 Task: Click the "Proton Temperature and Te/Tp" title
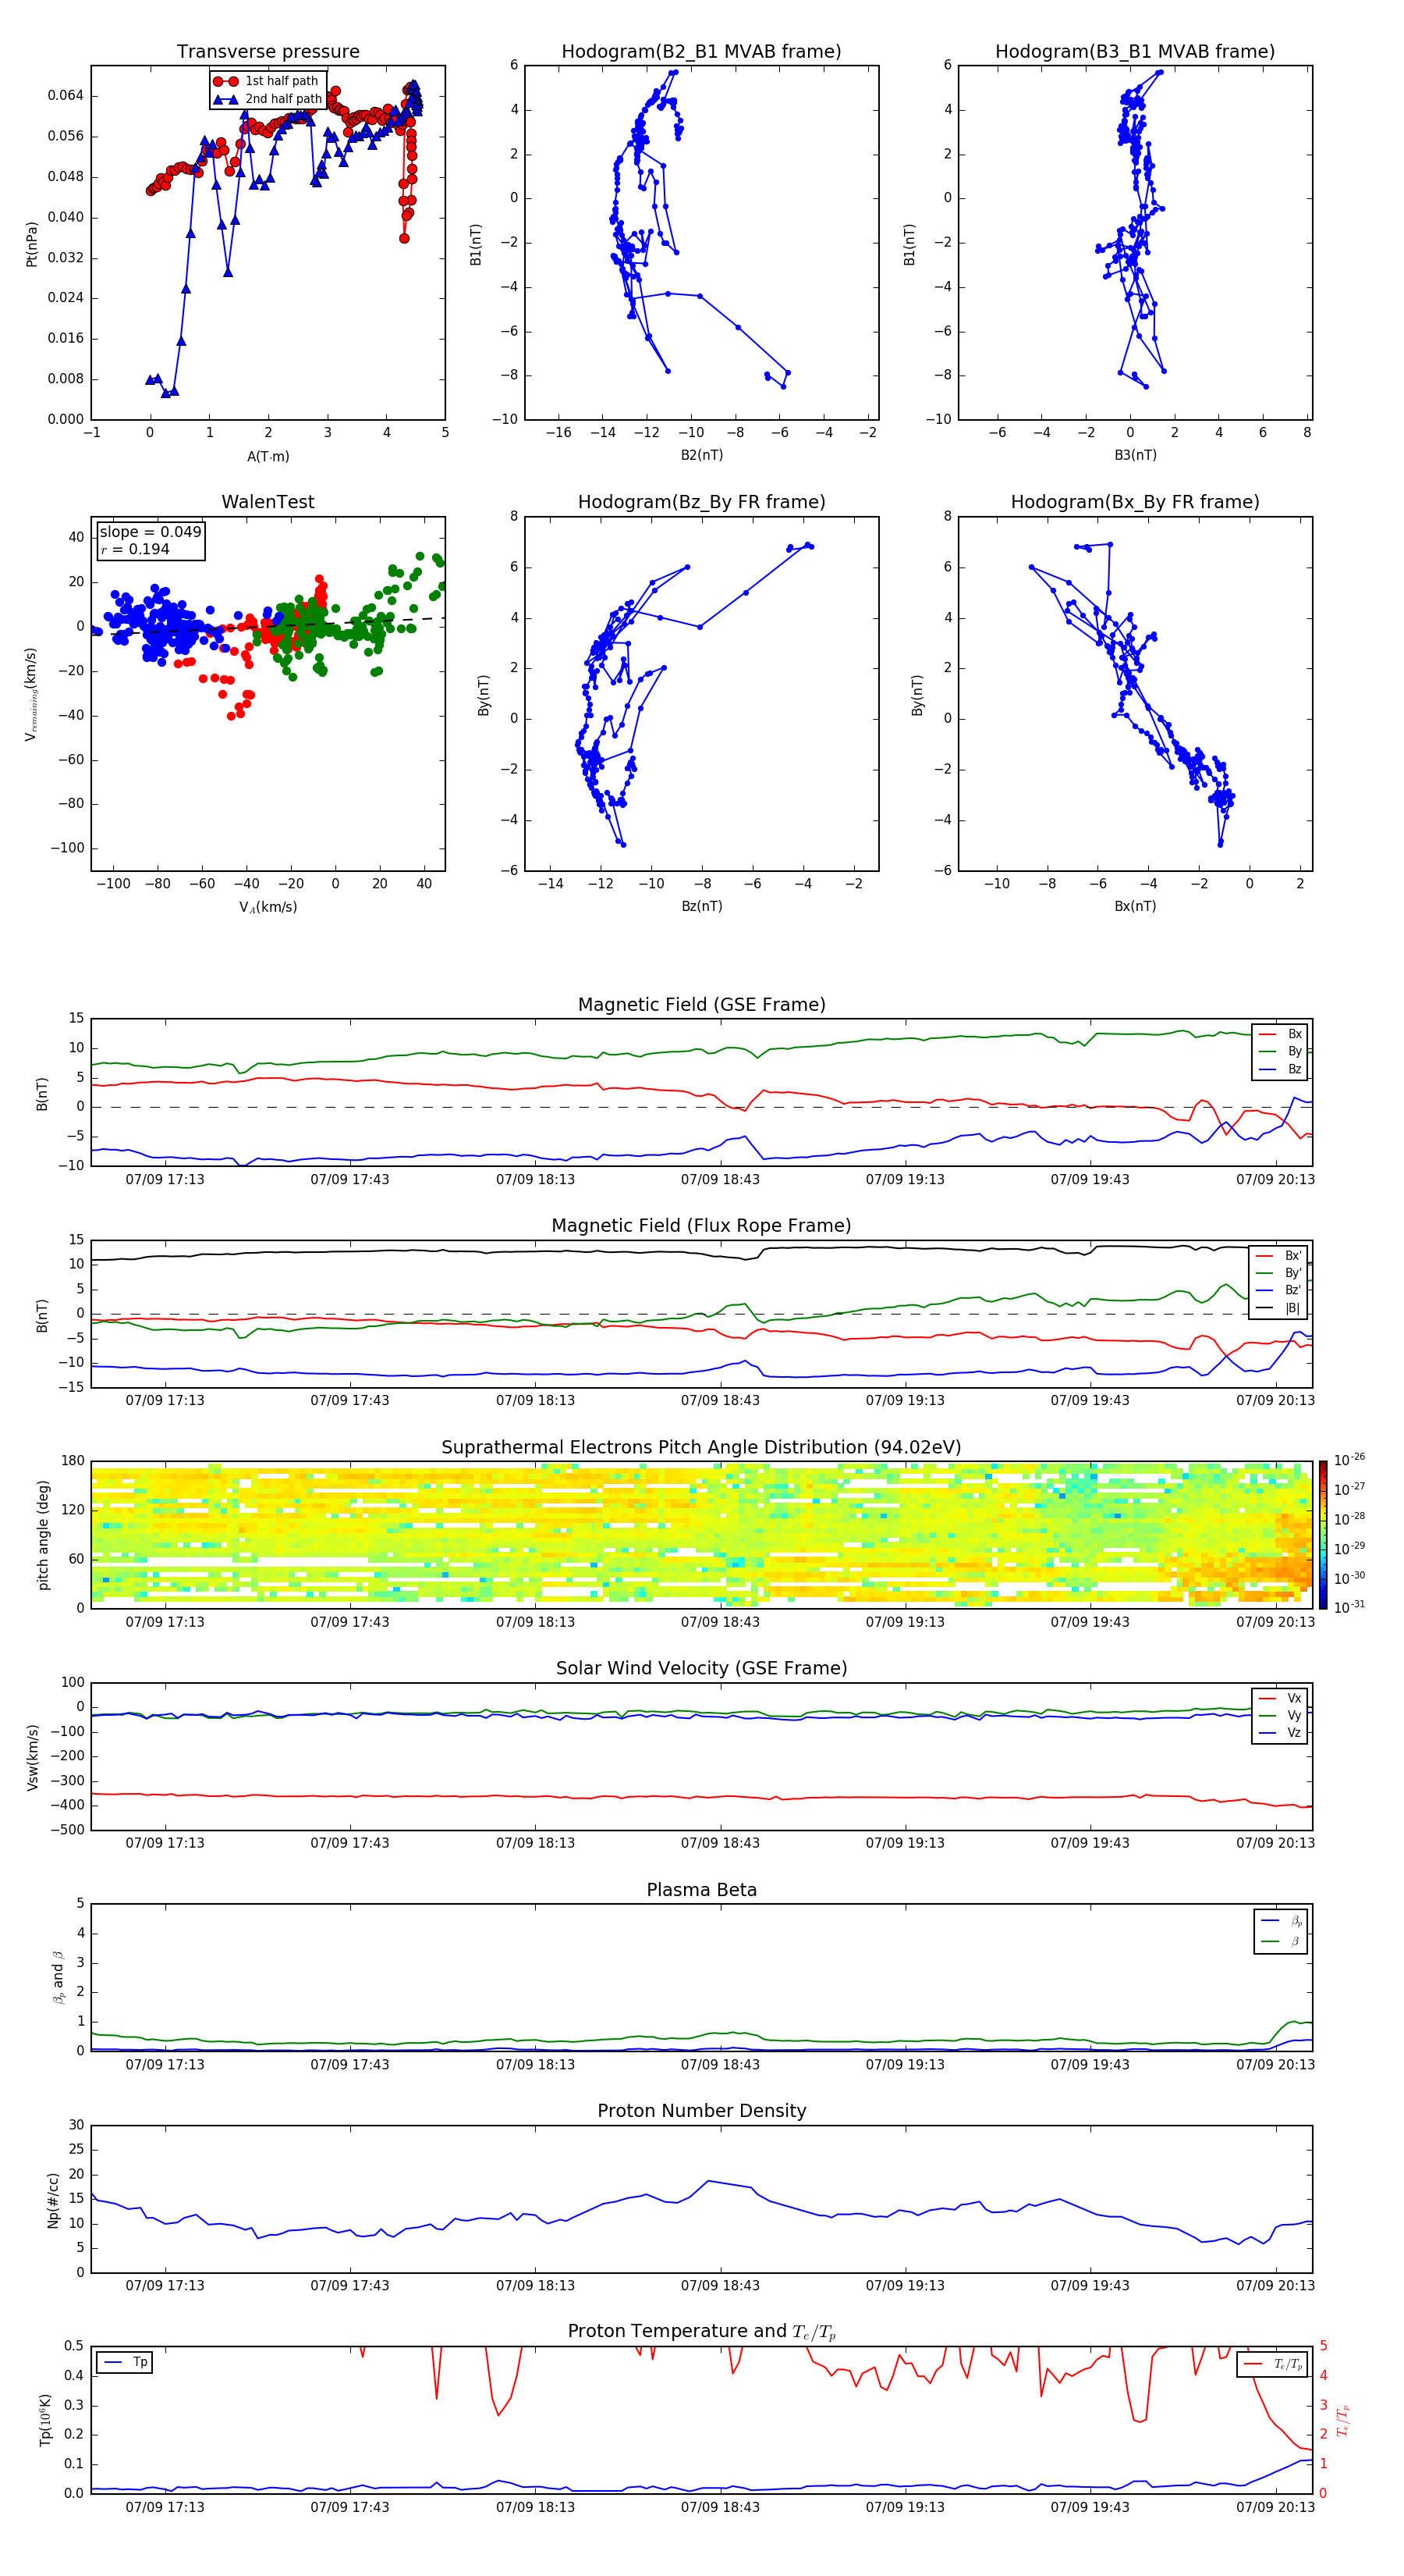click(x=701, y=2332)
